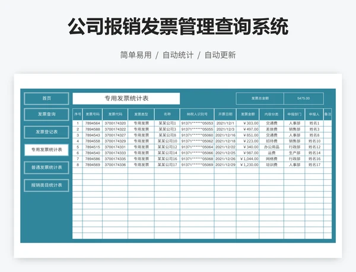
Task: Select the 某某公司14 name cell
Action: click(x=167, y=153)
